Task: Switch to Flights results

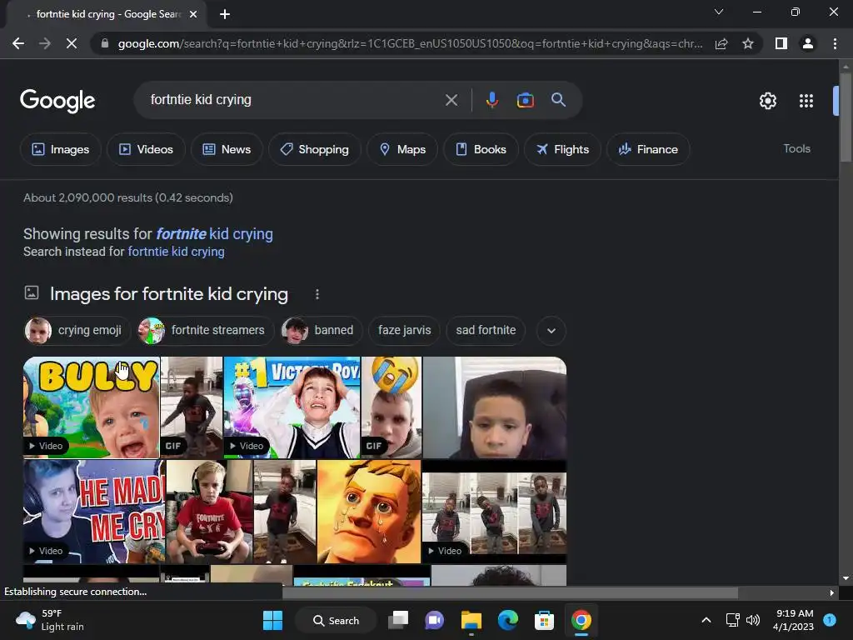Action: pyautogui.click(x=562, y=149)
